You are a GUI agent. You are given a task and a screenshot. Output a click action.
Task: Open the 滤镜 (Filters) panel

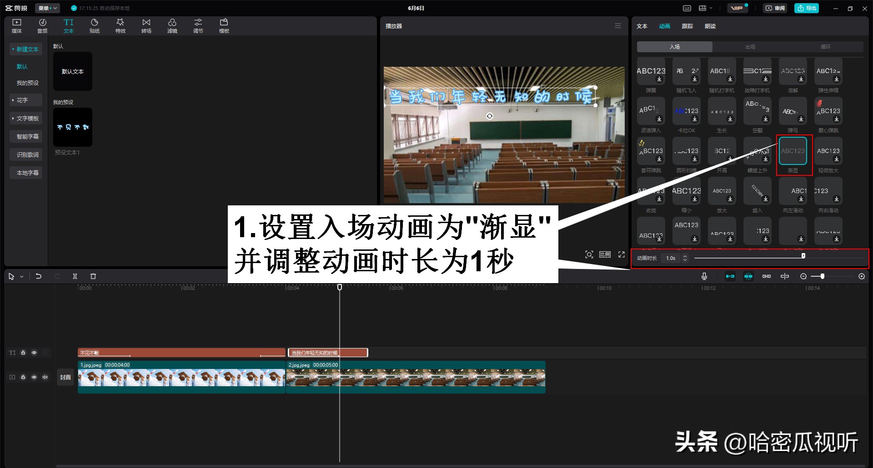172,25
